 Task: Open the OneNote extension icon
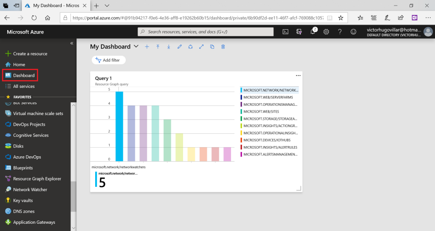click(x=415, y=18)
